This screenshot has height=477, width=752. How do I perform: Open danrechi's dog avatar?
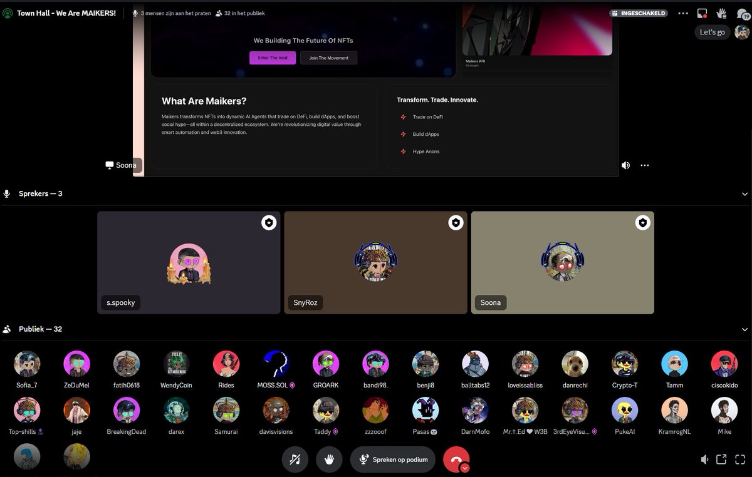(x=575, y=364)
